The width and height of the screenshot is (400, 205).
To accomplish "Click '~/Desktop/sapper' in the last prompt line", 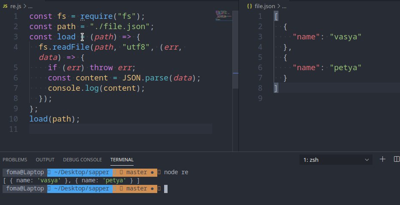I will 82,189.
